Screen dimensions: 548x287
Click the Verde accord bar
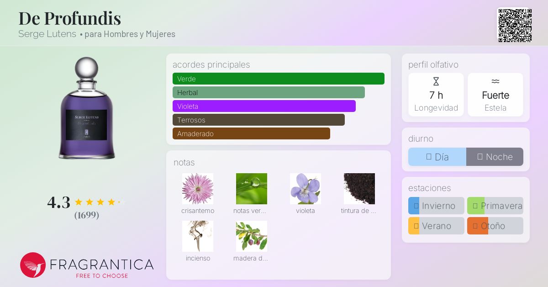point(278,79)
